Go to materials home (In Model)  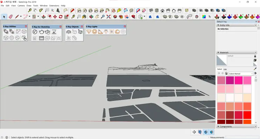pyautogui.click(x=226, y=73)
